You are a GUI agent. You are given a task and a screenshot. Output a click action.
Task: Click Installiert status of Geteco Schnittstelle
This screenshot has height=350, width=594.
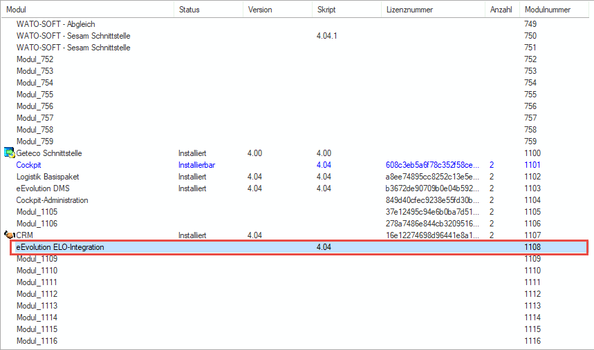point(192,153)
